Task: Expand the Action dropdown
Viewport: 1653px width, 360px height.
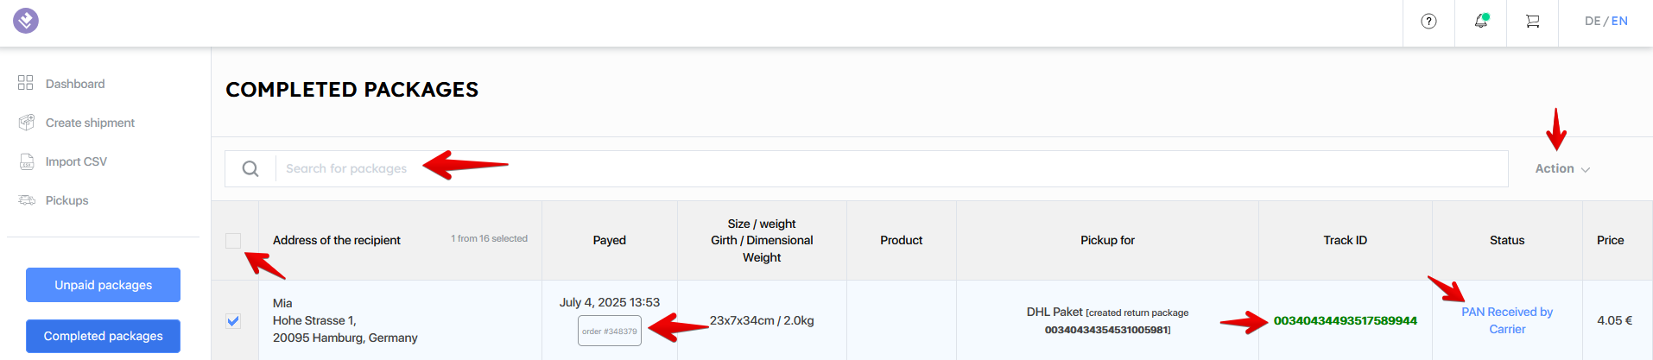Action: [x=1562, y=168]
